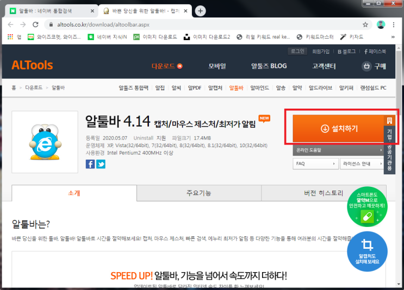Open the Chrome profile avatar

click(381, 24)
